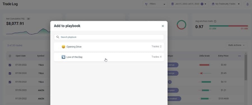
Task: Click the info icon next to Avg win/loss trade
Action: coord(215,21)
